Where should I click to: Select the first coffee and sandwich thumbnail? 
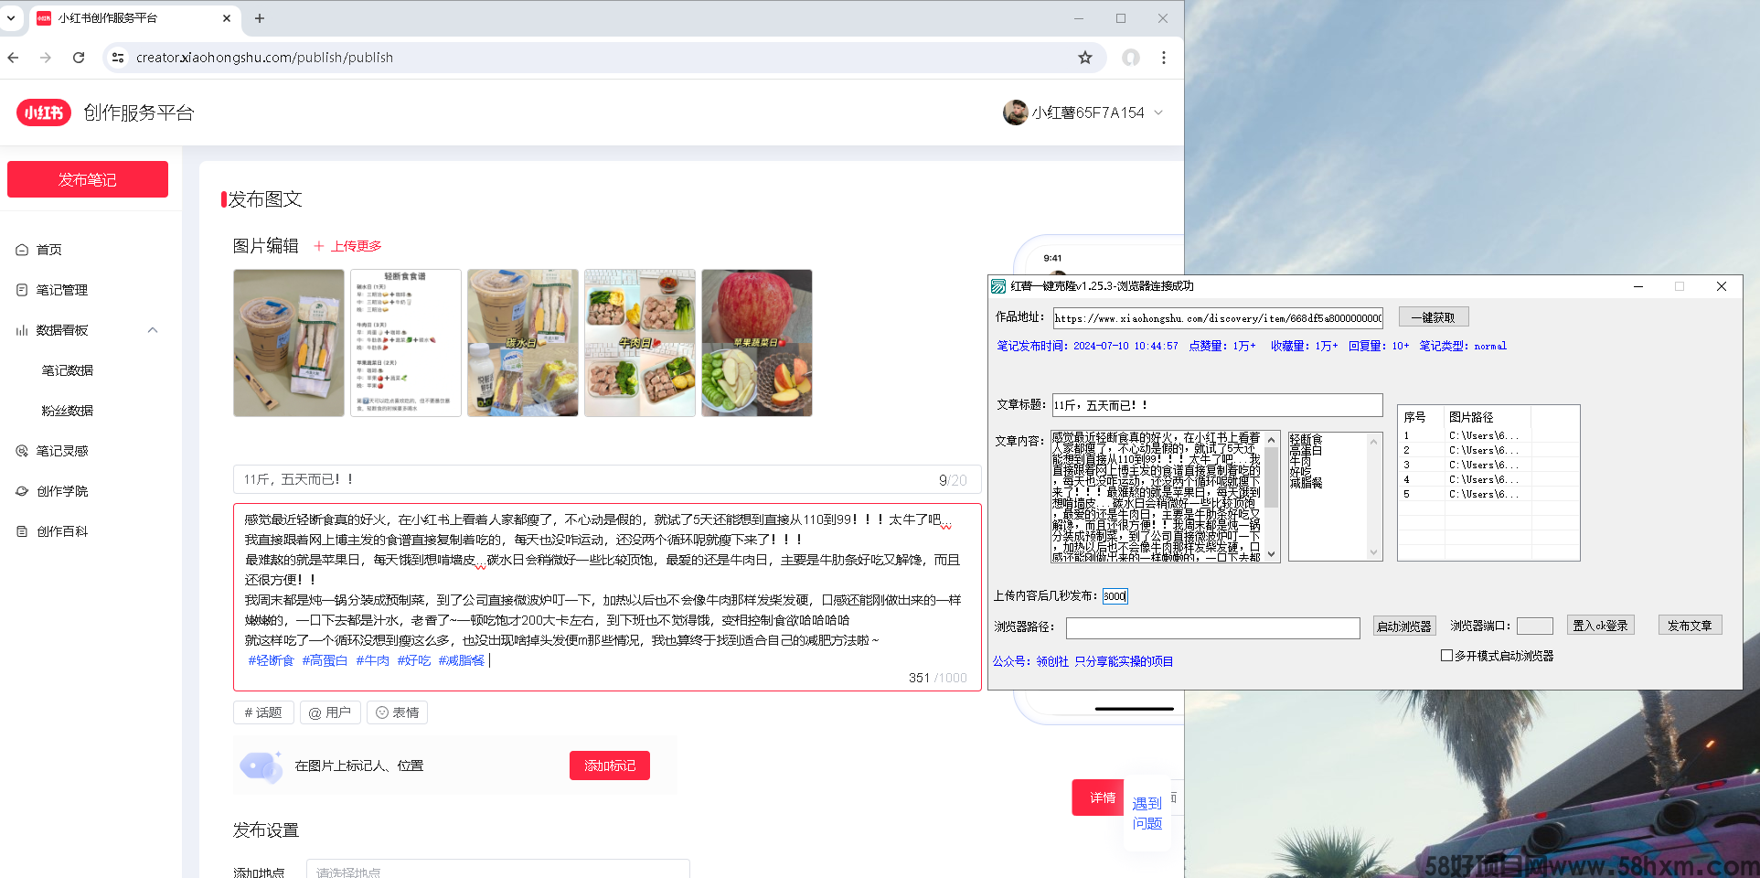289,343
